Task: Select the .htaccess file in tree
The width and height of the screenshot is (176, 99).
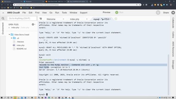Action: click(x=20, y=42)
